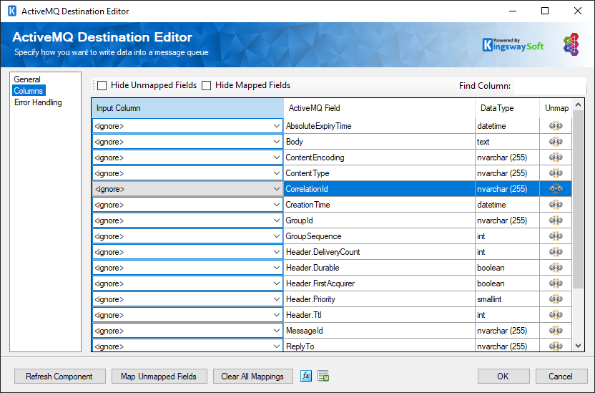Open input column dropdown for Header.FirstAcquirer
Image resolution: width=595 pixels, height=393 pixels.
coord(277,283)
